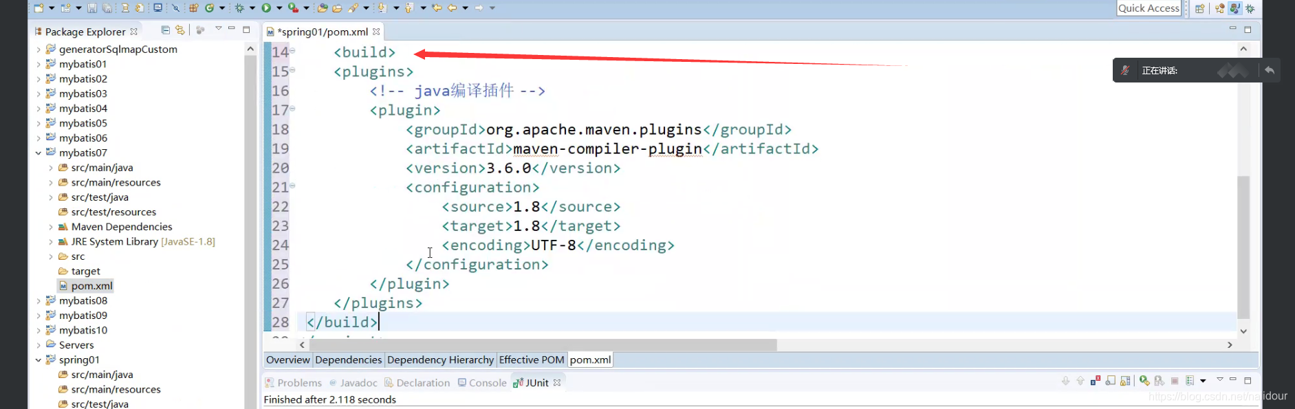Switch to the Dependency Hierarchy tab

pyautogui.click(x=440, y=360)
